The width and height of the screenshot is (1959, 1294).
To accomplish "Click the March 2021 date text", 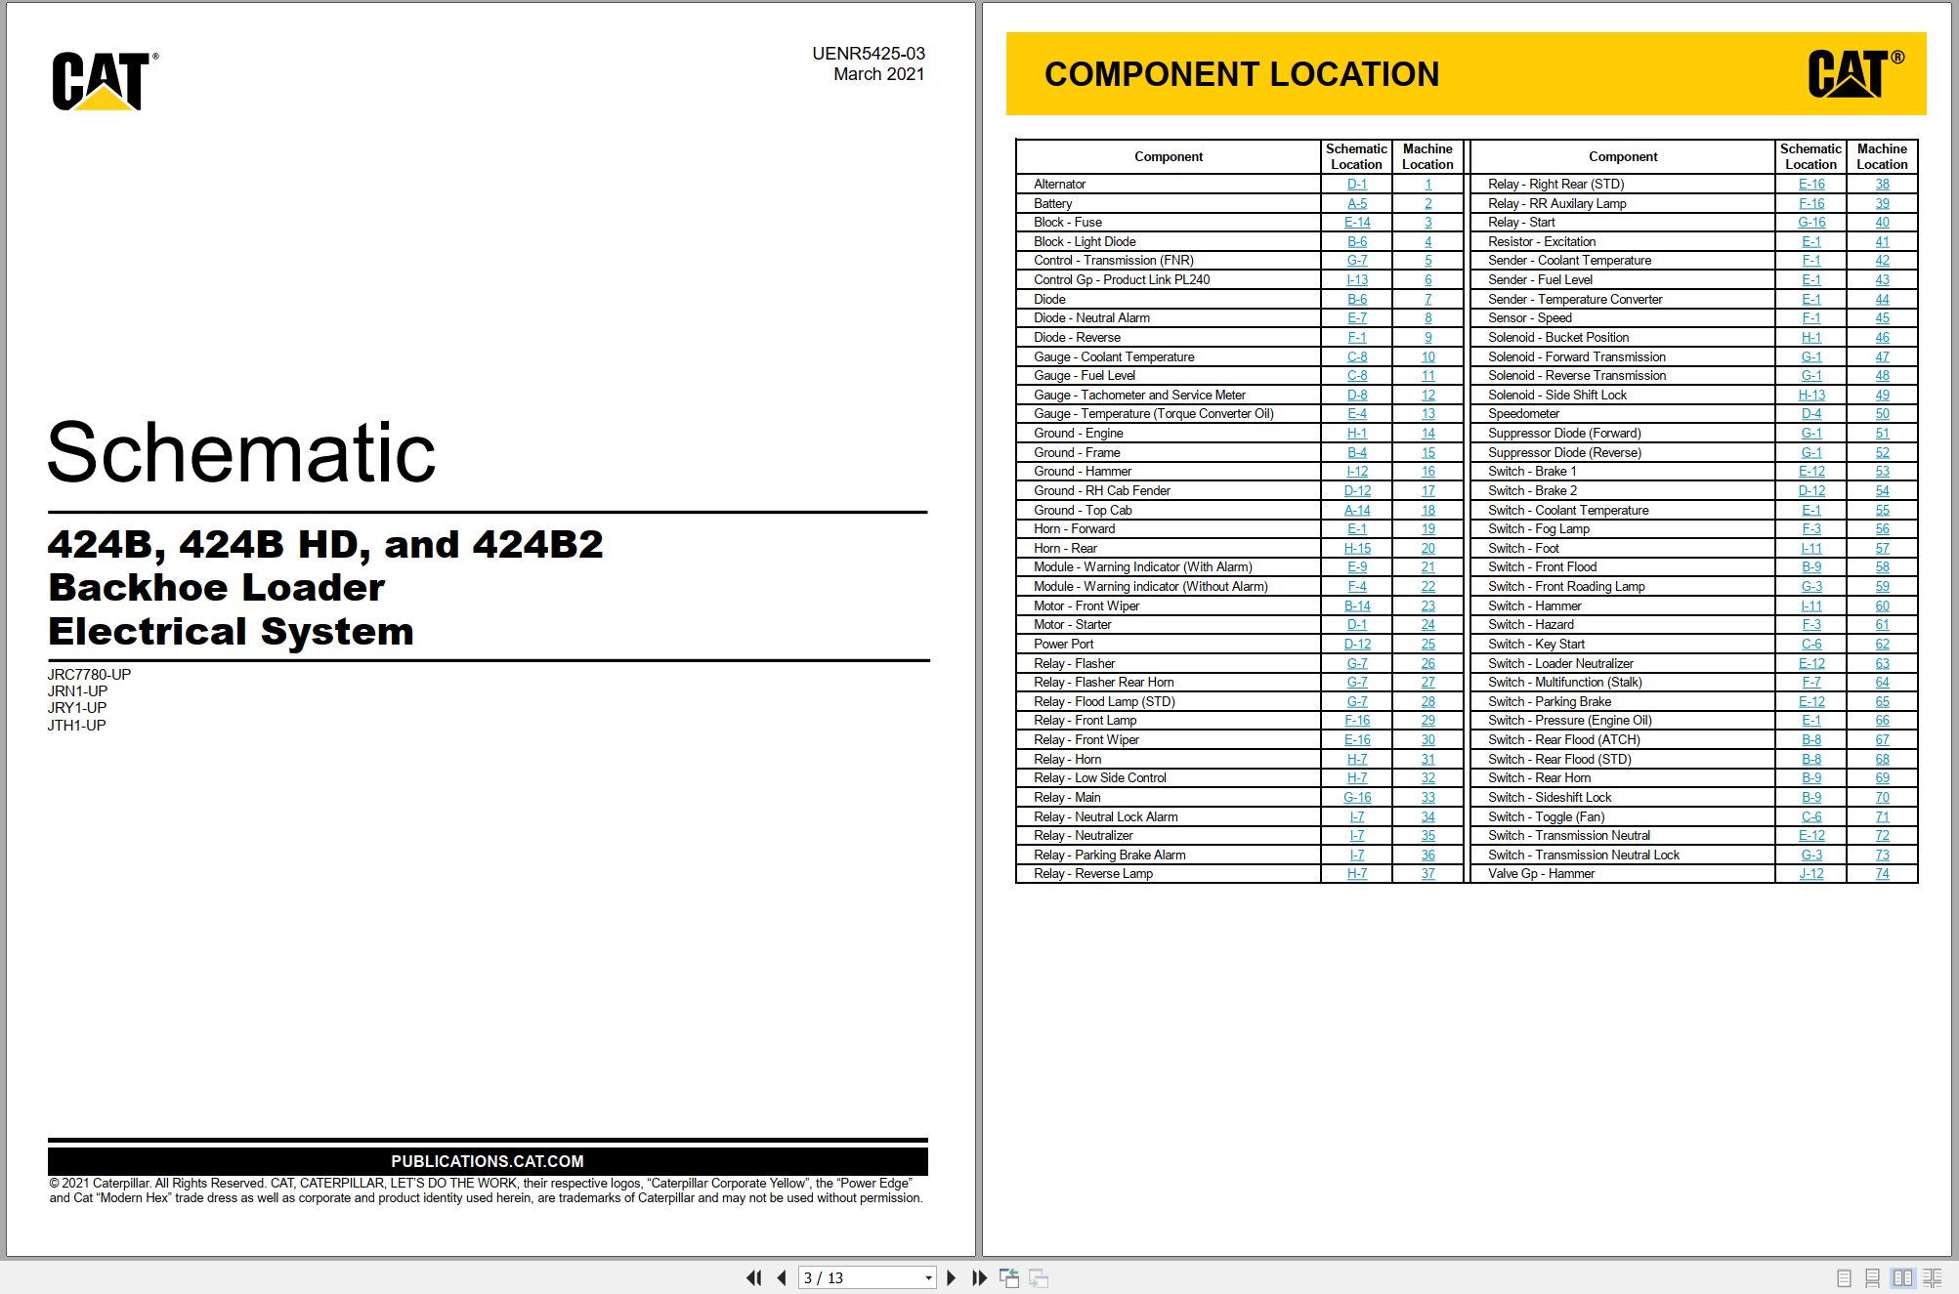I will [x=878, y=74].
